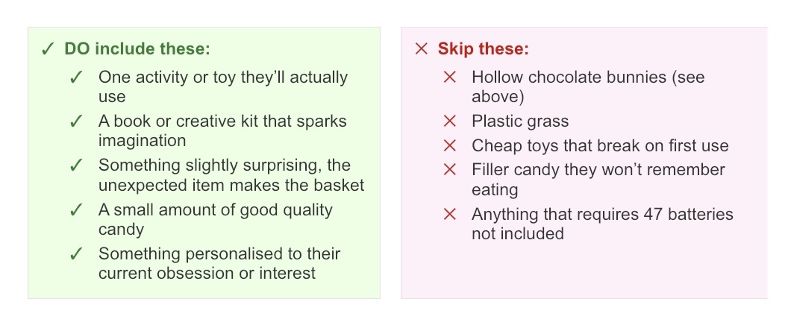Click checkmark next to "Something slightly surprising"
Image resolution: width=791 pixels, height=325 pixels.
pos(75,165)
